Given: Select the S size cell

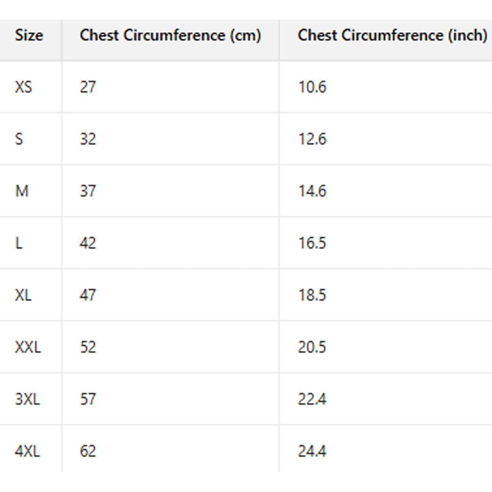Looking at the screenshot, I should tap(19, 139).
